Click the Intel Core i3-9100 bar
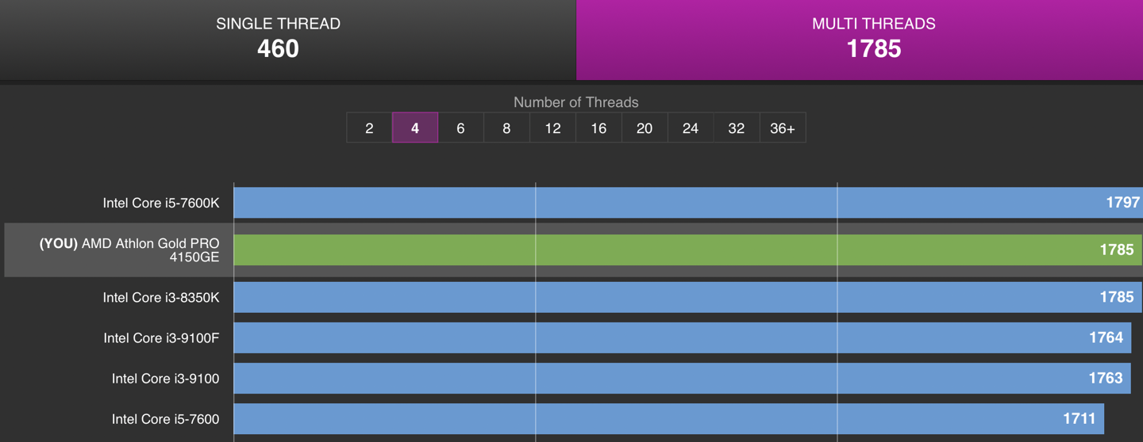 click(683, 379)
